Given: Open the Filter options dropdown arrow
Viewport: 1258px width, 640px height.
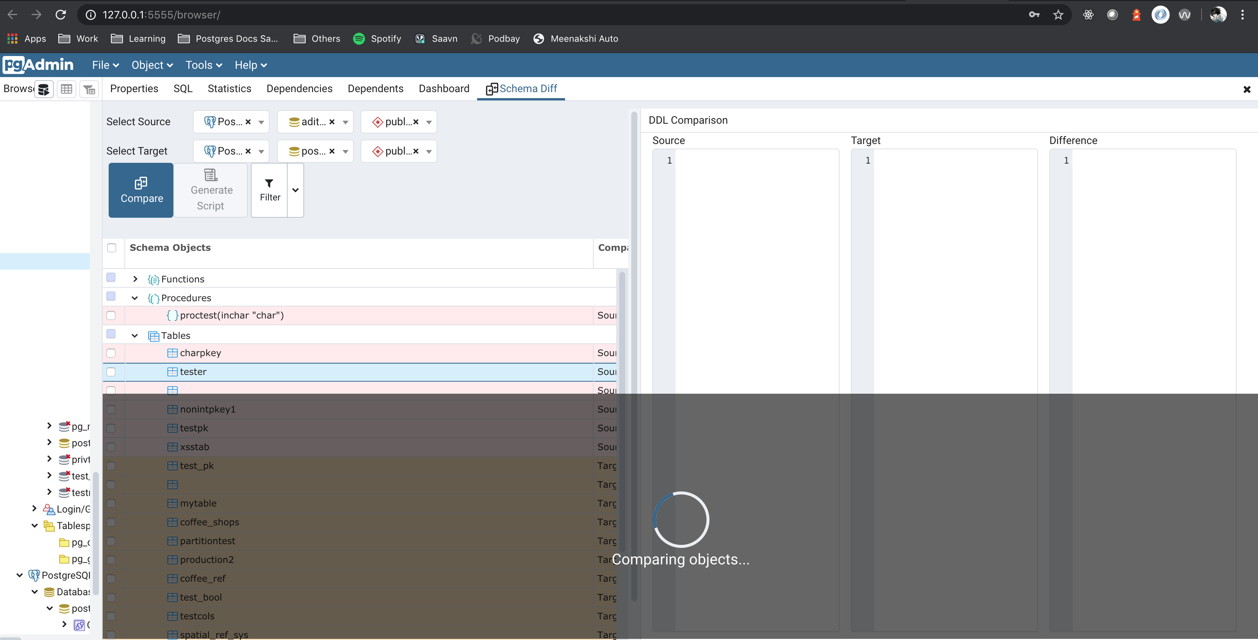Looking at the screenshot, I should coord(296,190).
